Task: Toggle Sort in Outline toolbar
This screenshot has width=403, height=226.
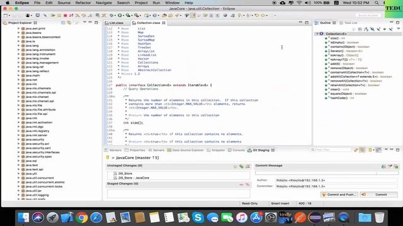Action: pos(366,30)
